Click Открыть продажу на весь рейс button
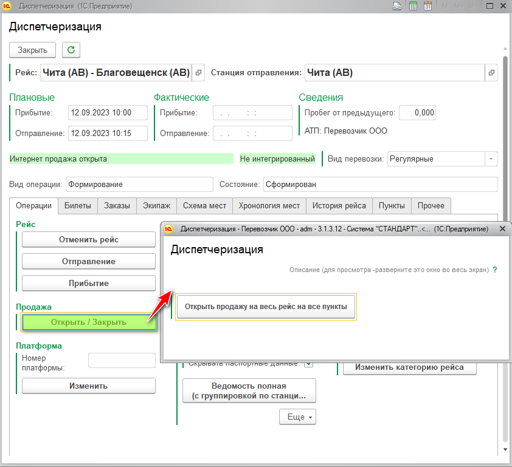The height and width of the screenshot is (467, 512). coord(266,307)
